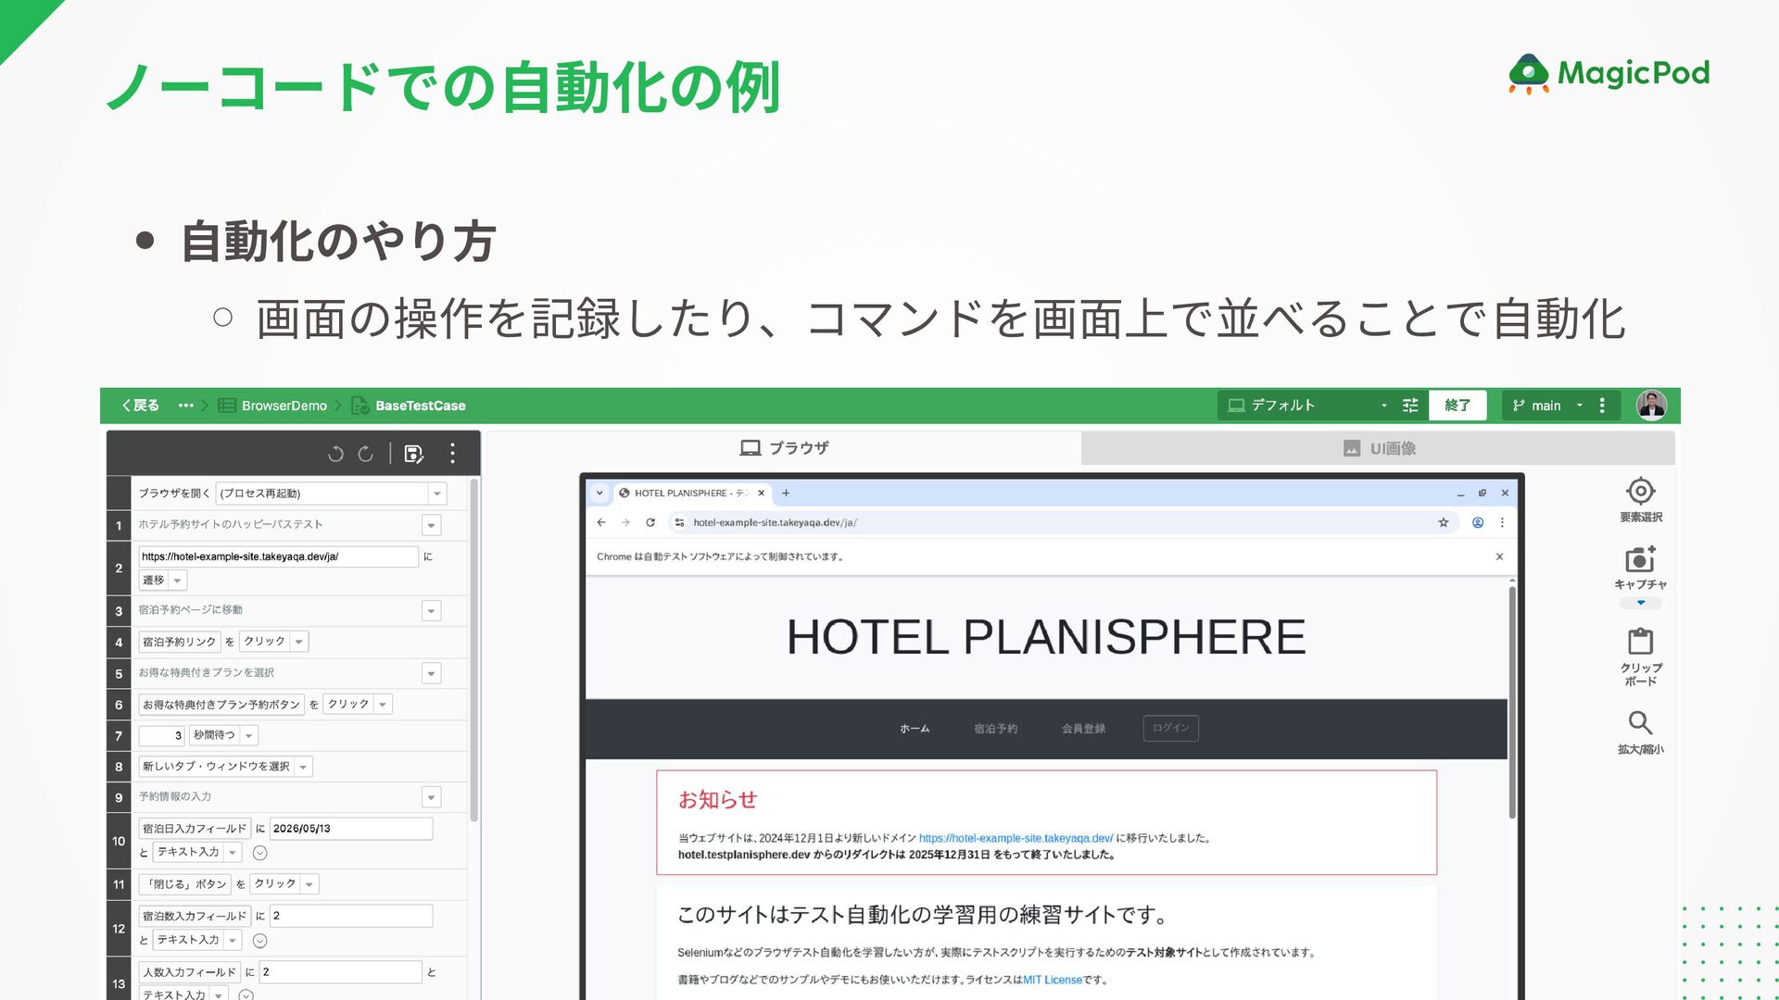Click the element selection (要素選択) icon

click(1640, 492)
